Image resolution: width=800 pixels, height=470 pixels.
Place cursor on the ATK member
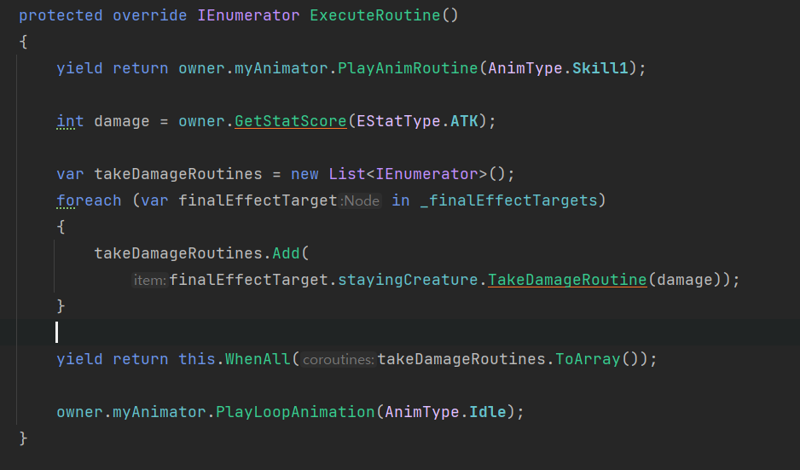[465, 121]
